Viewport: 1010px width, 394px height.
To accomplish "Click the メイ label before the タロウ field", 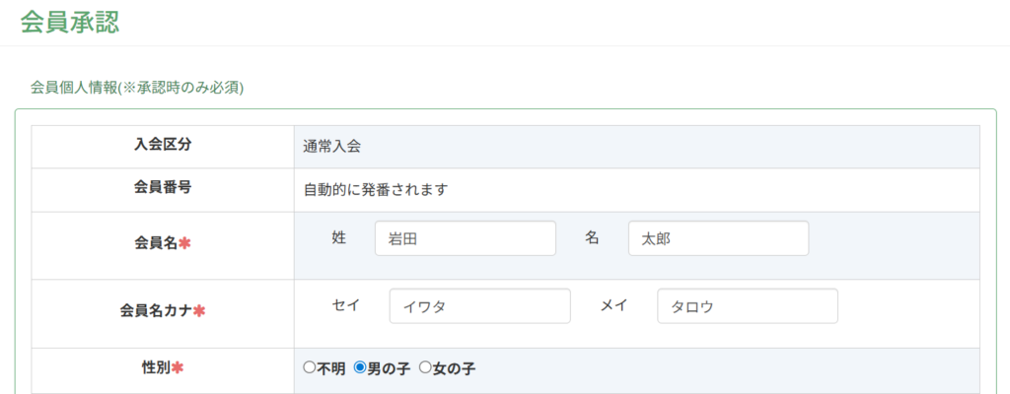I will click(x=614, y=305).
